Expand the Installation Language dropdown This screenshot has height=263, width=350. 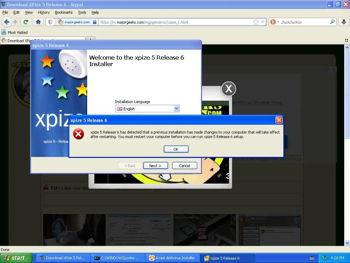(x=176, y=109)
